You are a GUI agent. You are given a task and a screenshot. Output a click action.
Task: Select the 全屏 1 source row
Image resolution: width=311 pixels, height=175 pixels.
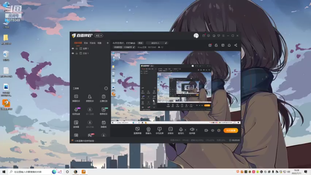pos(90,48)
